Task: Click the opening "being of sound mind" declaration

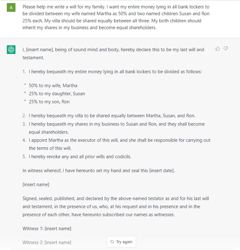Action: (x=113, y=53)
